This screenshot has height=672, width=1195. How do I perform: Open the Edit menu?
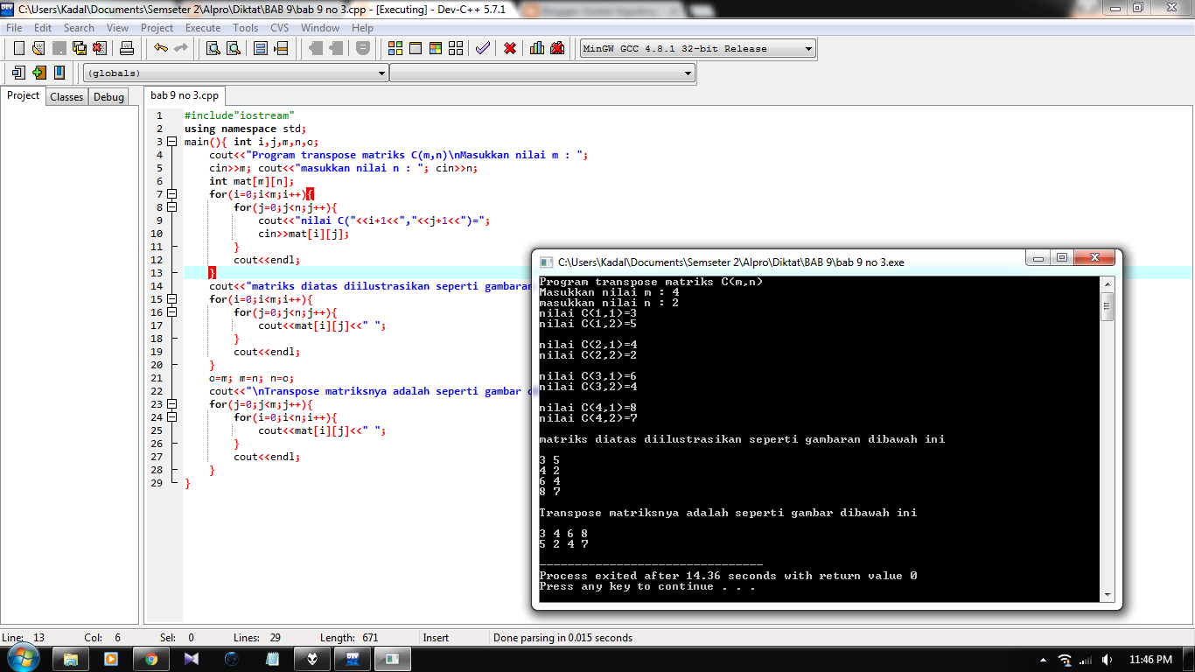(x=43, y=28)
